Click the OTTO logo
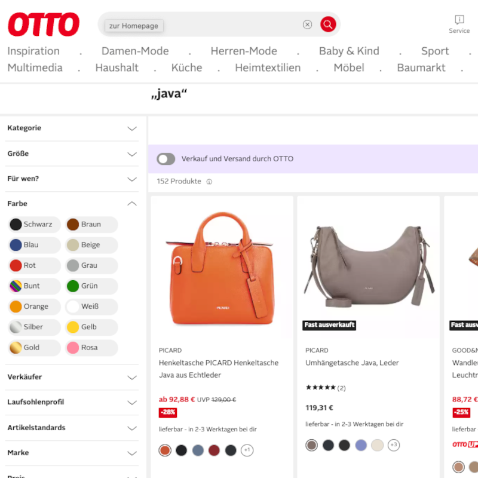Viewport: 478px width, 478px height. point(44,24)
